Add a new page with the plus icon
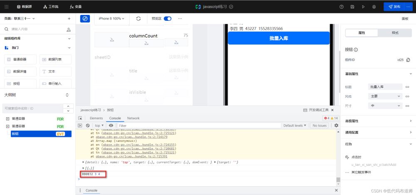Screen dimensions: 416x195 click(x=69, y=19)
